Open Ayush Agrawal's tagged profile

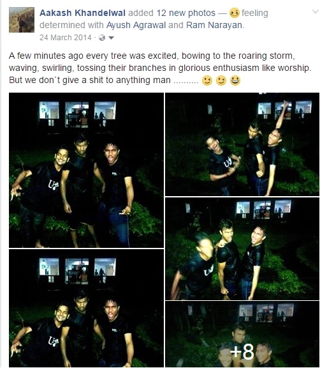136,25
